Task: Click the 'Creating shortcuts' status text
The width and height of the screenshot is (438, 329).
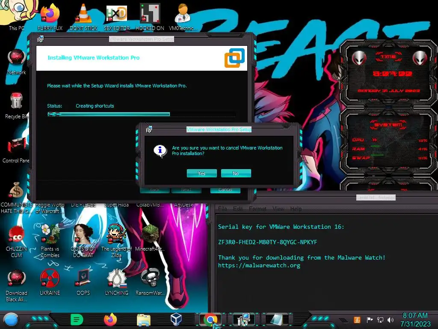Action: [95, 106]
